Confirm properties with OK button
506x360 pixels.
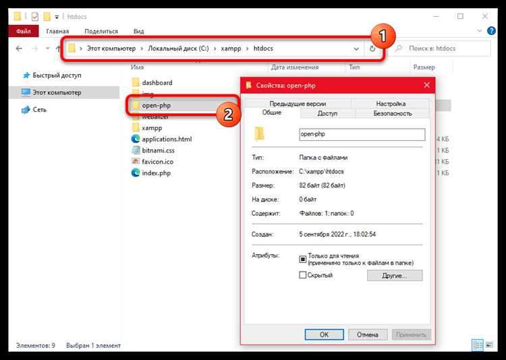click(x=324, y=334)
